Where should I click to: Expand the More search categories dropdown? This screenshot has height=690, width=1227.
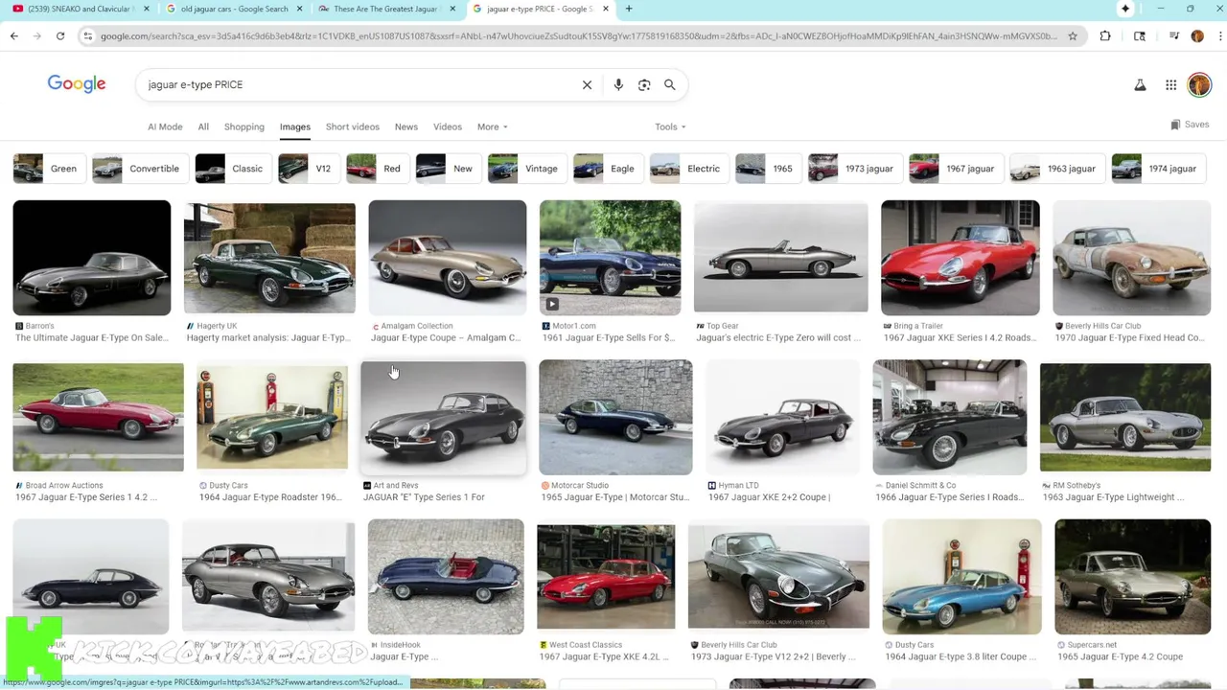pyautogui.click(x=493, y=126)
